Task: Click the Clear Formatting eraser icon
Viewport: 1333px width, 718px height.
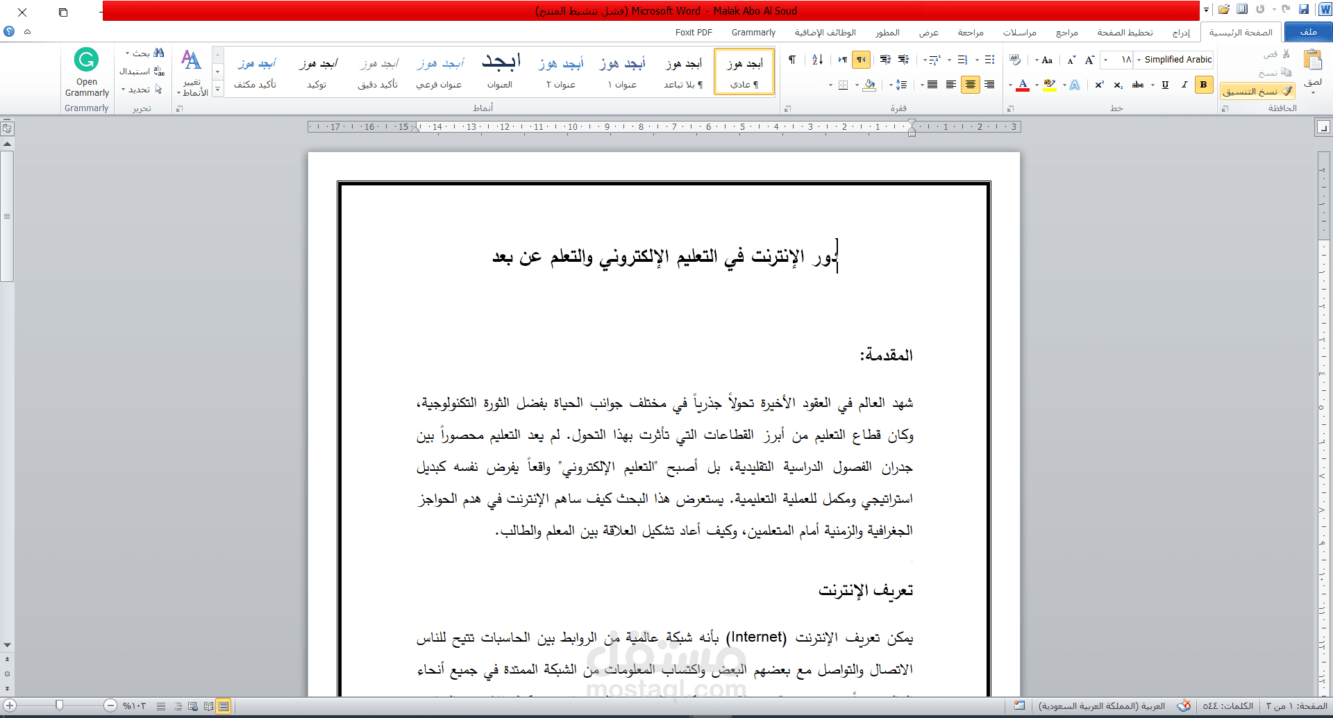Action: tap(1015, 60)
